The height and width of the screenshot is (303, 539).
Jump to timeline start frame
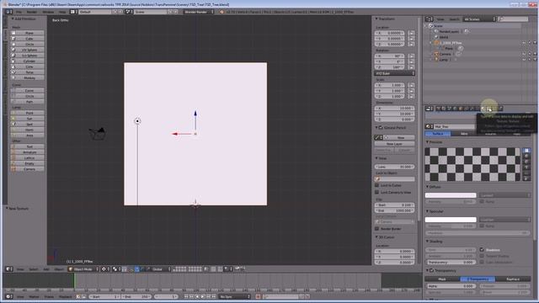(186, 296)
